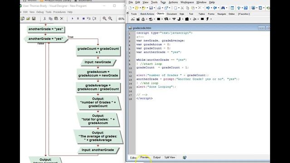Open the 85% zoom level box

coord(121,19)
